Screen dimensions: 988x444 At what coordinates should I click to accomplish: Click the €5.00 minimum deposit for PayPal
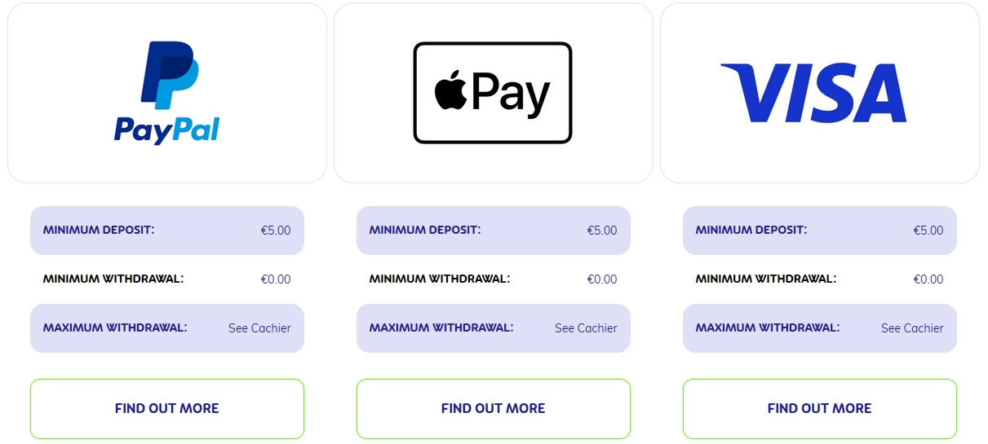click(276, 231)
